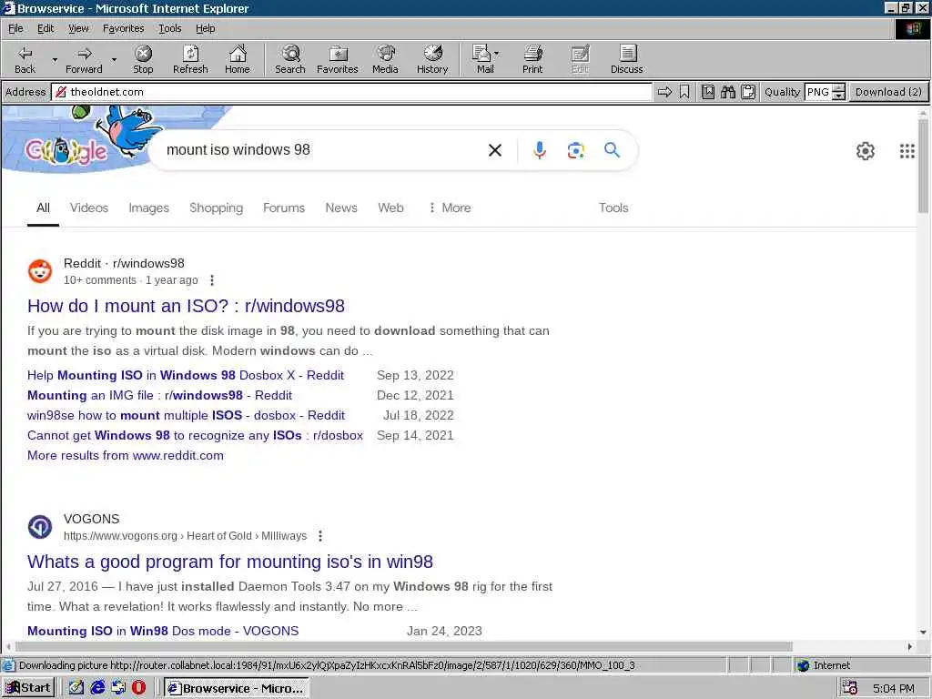Click the horizontal scrollbar right arrow

(909, 646)
